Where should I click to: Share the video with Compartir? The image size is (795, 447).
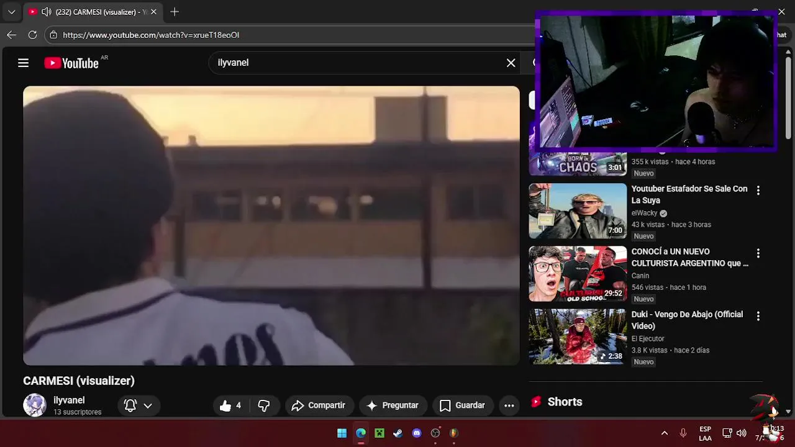[319, 405]
